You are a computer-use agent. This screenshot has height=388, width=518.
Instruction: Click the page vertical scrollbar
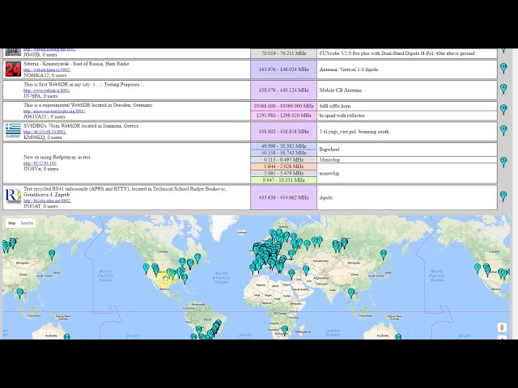tap(515, 194)
